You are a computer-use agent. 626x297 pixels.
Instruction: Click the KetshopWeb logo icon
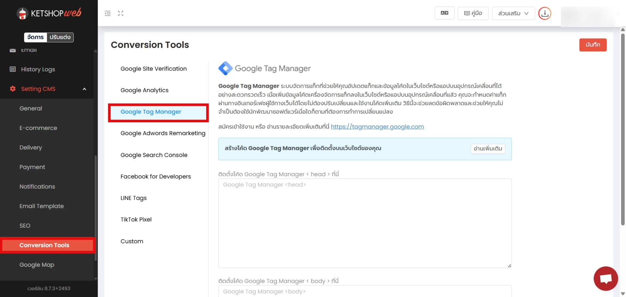coord(23,14)
